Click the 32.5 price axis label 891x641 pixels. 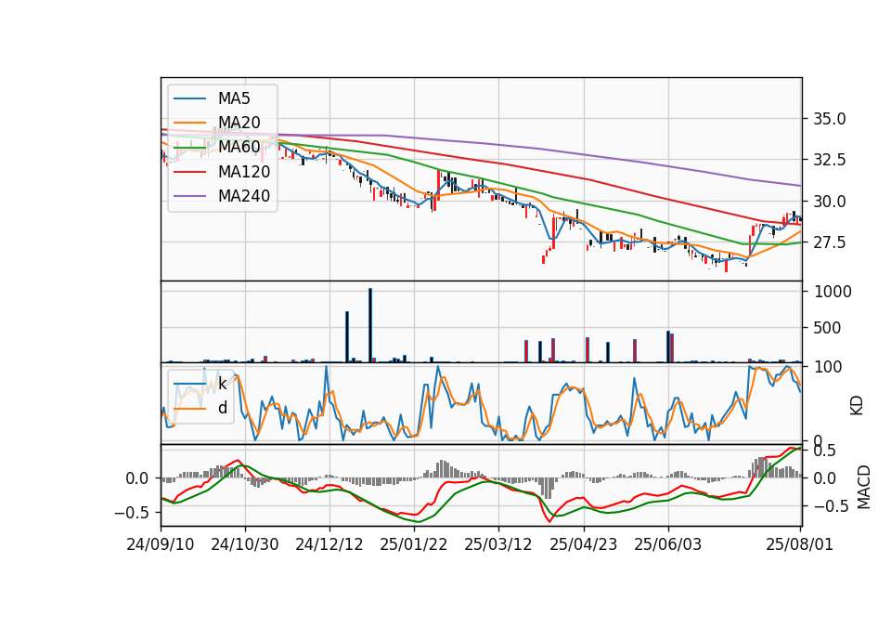pyautogui.click(x=830, y=160)
